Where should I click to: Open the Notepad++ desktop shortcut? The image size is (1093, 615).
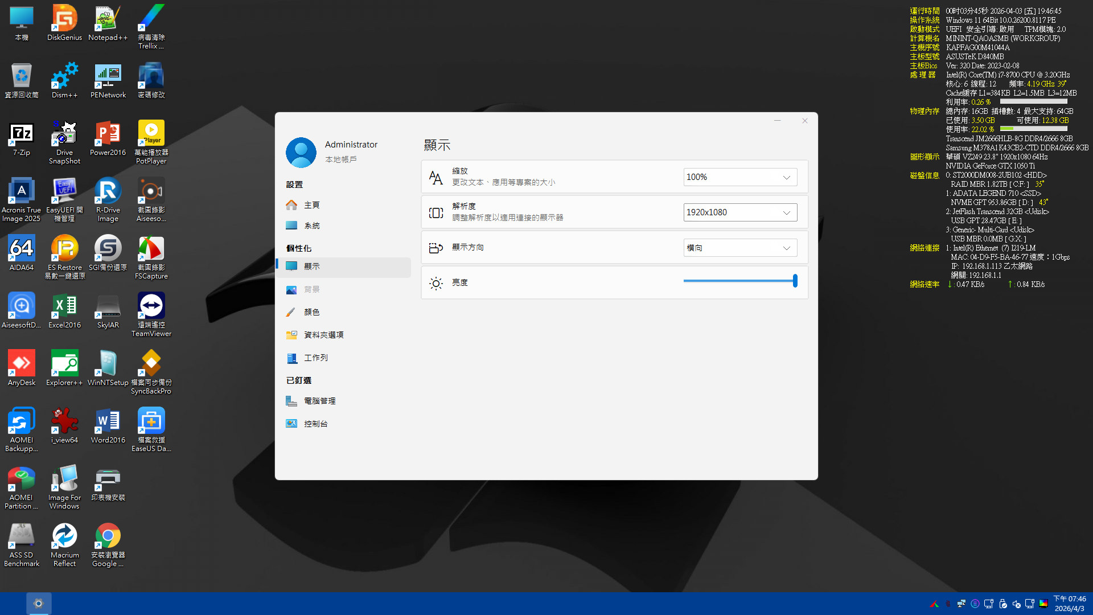click(x=108, y=20)
